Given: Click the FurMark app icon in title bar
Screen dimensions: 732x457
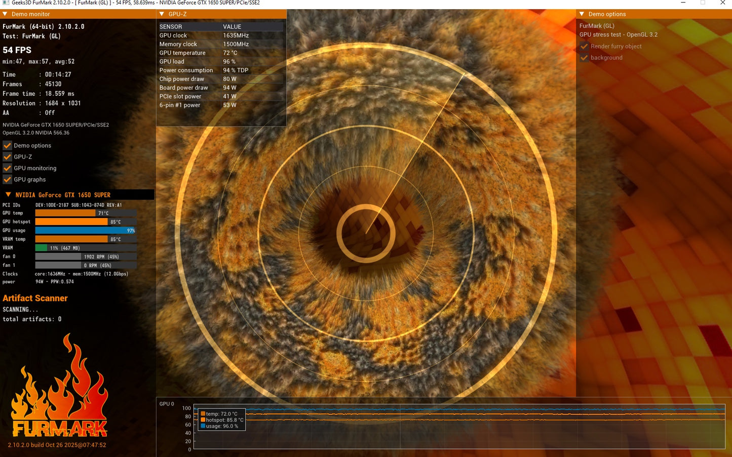Looking at the screenshot, I should click(x=6, y=3).
